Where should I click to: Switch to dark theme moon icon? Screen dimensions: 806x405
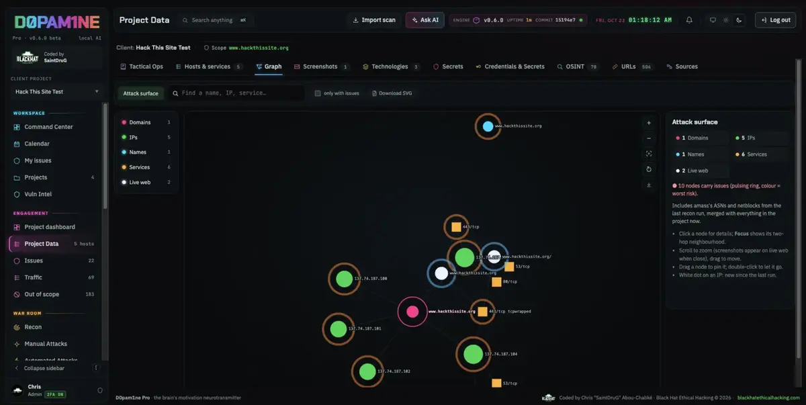pyautogui.click(x=739, y=20)
